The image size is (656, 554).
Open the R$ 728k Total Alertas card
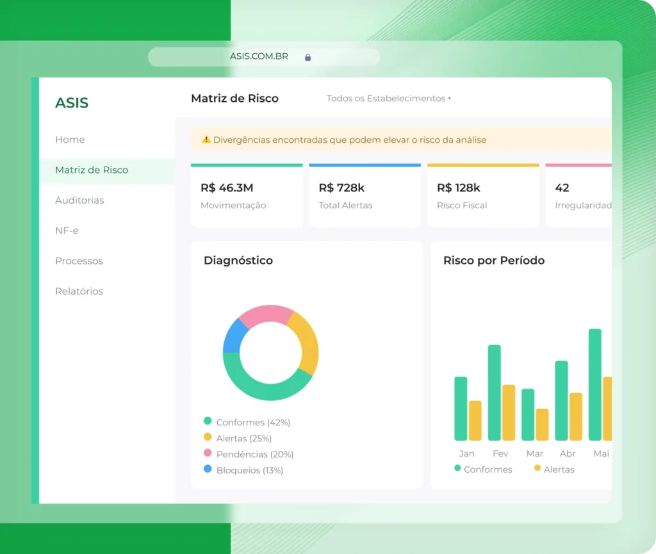click(365, 196)
